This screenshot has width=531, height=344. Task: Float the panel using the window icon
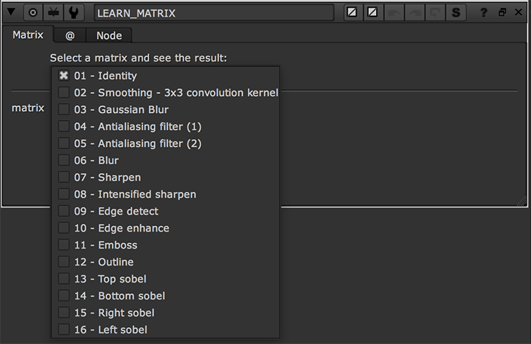click(502, 13)
